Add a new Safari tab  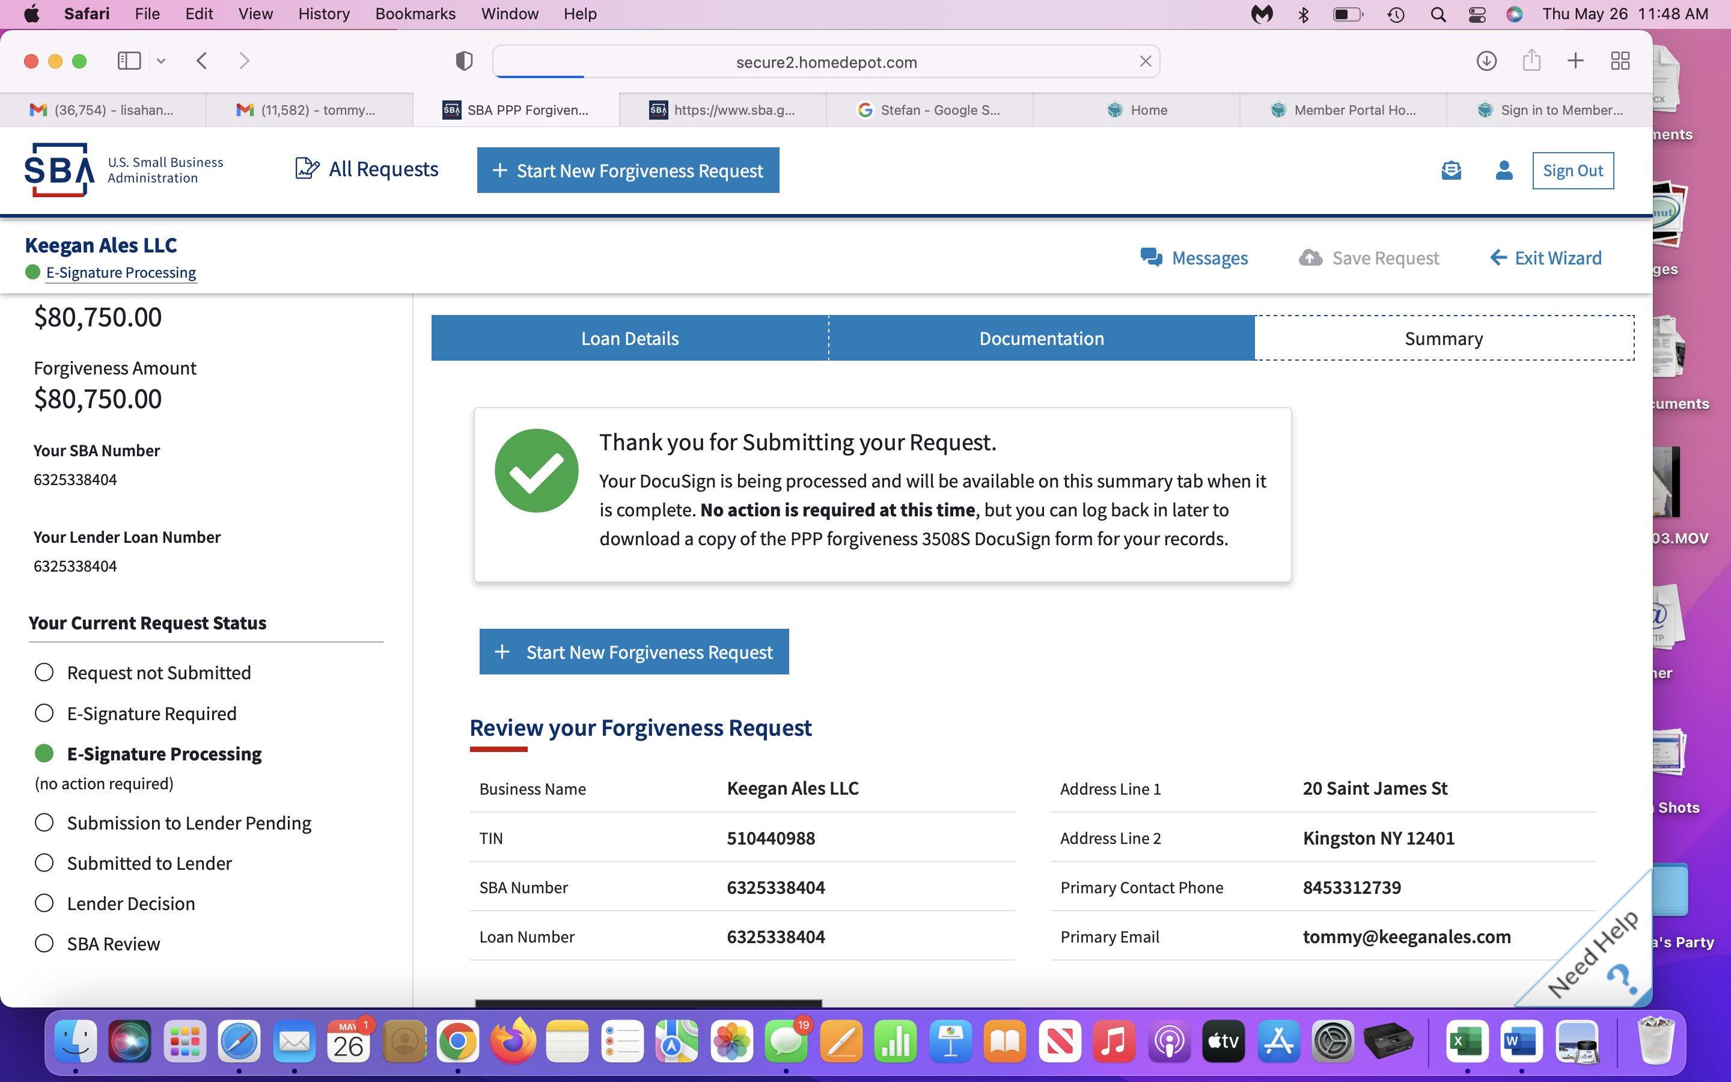(x=1575, y=61)
